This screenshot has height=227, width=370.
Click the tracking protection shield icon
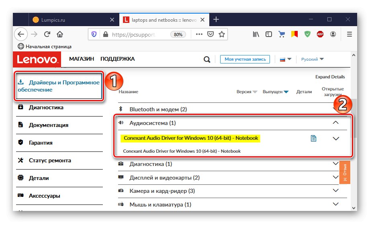[94, 35]
